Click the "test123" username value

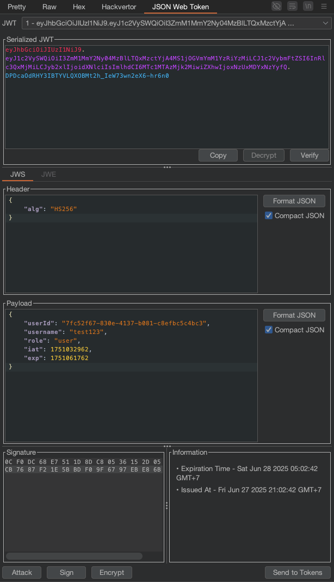click(86, 332)
